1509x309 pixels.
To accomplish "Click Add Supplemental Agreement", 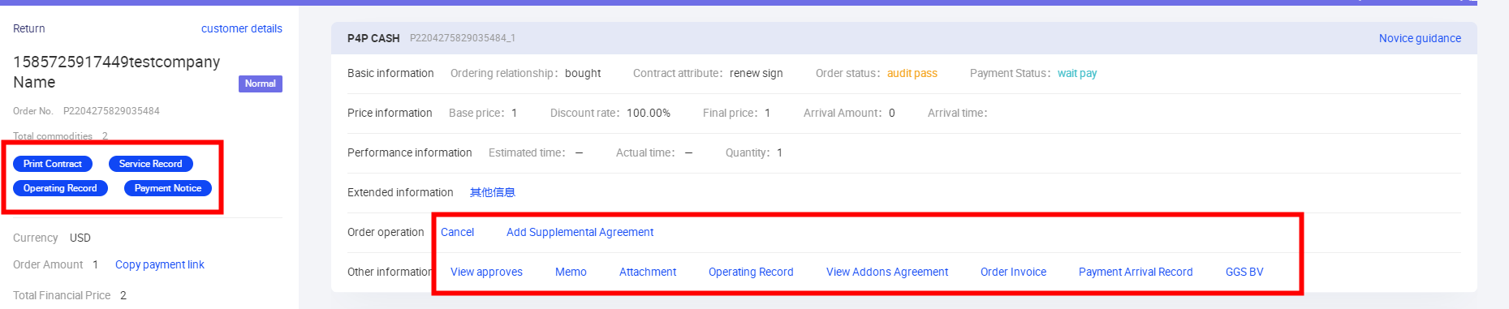I will pyautogui.click(x=580, y=232).
